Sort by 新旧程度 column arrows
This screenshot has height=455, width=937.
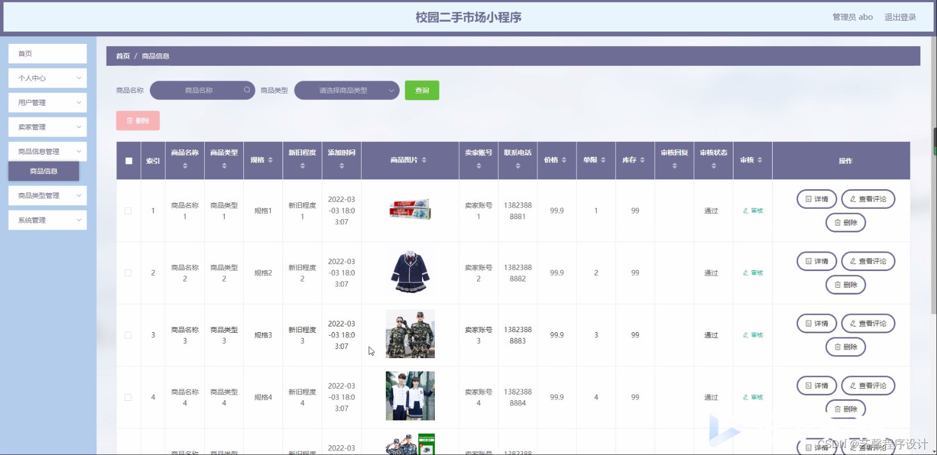(303, 166)
